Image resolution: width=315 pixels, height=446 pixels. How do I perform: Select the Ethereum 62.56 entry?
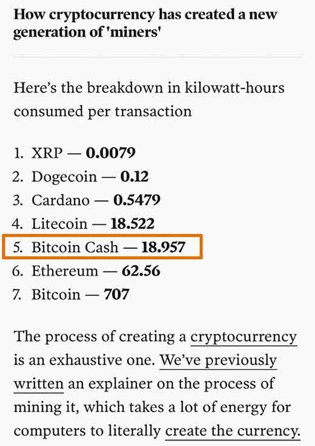[86, 271]
